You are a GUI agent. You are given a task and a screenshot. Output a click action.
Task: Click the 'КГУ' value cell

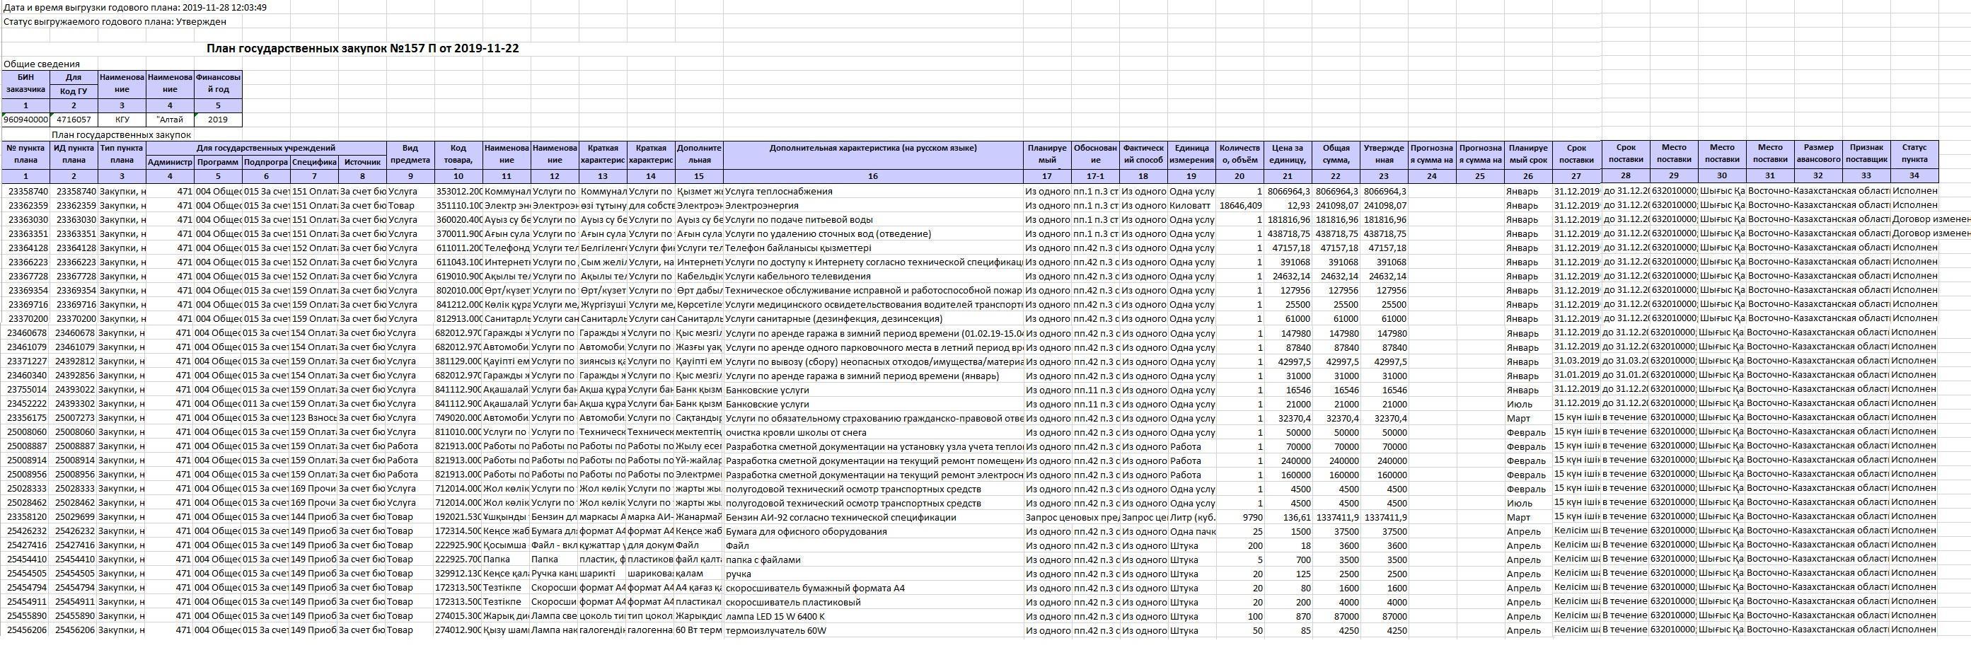coord(122,120)
